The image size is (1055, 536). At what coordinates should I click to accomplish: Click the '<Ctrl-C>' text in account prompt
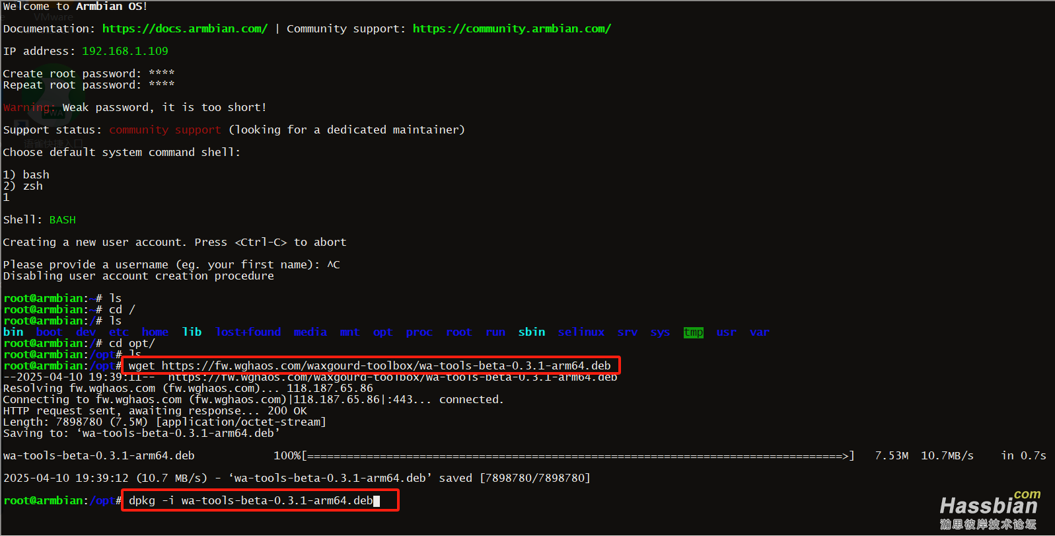click(x=261, y=242)
